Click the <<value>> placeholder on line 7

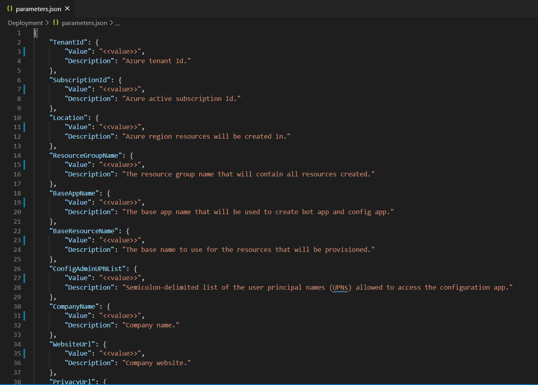tap(120, 89)
